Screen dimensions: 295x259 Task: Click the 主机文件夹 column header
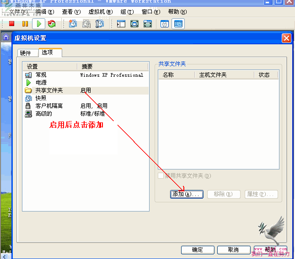(224, 75)
